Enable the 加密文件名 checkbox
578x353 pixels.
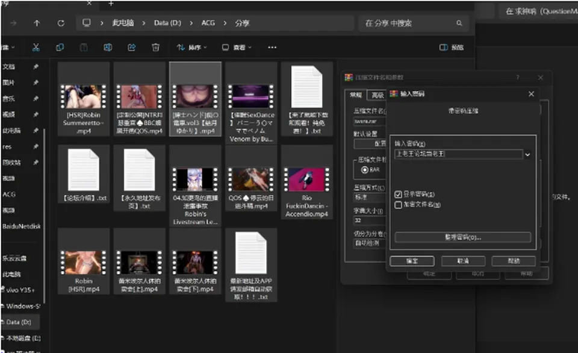(x=398, y=205)
